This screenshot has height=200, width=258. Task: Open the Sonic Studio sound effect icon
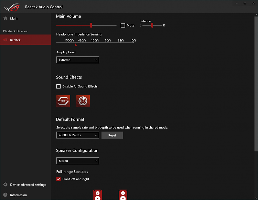63,101
